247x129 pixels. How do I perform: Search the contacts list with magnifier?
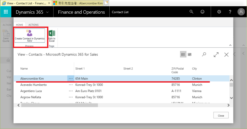click(204, 54)
